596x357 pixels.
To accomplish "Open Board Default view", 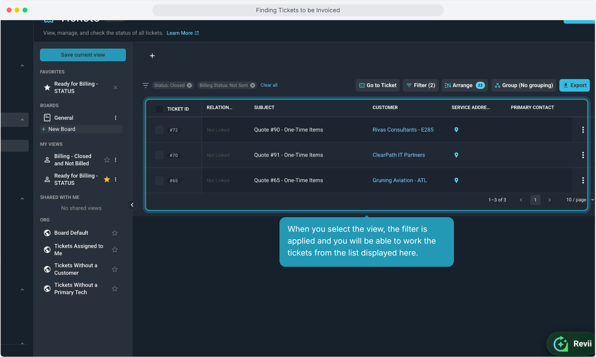I will click(x=71, y=233).
